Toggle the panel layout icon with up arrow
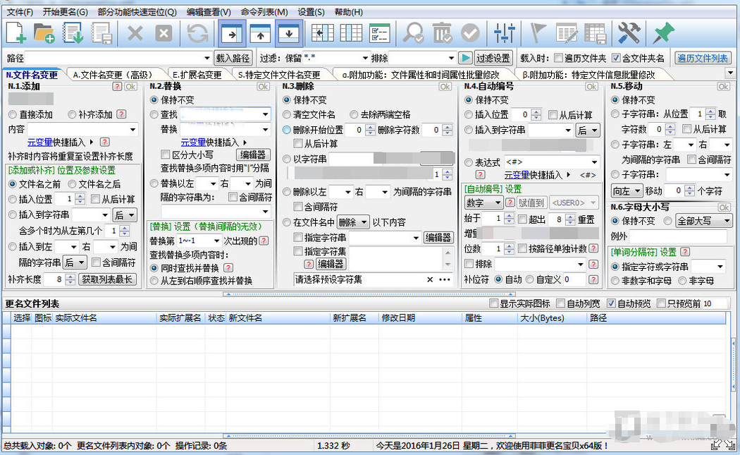740x455 pixels. (x=260, y=34)
